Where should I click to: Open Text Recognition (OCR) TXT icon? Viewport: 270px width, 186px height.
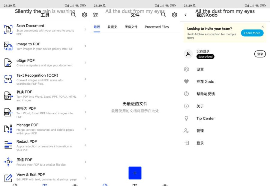(x=8, y=79)
